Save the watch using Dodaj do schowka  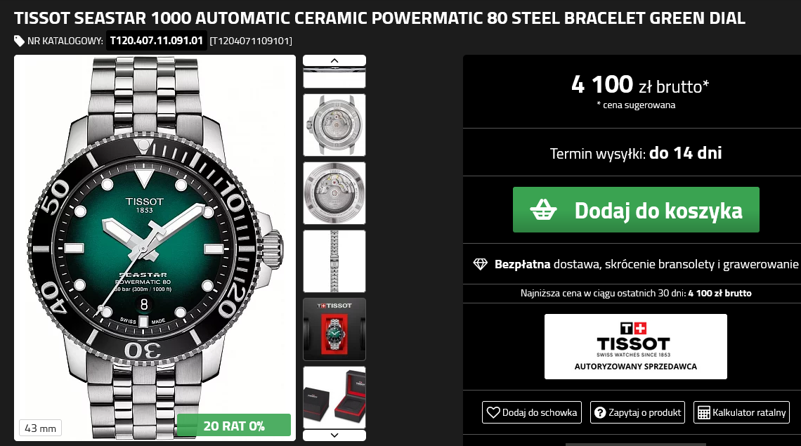point(532,412)
